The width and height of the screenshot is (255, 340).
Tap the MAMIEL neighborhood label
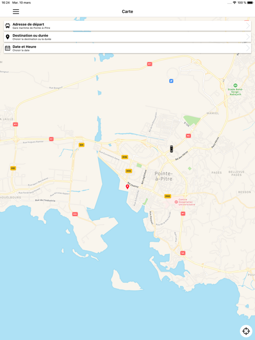click(x=212, y=113)
